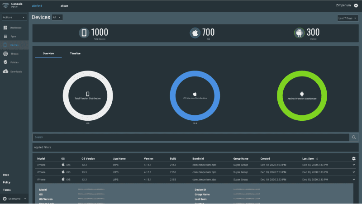Open the Last 7 Days dropdown
362x204 pixels.
(348, 18)
